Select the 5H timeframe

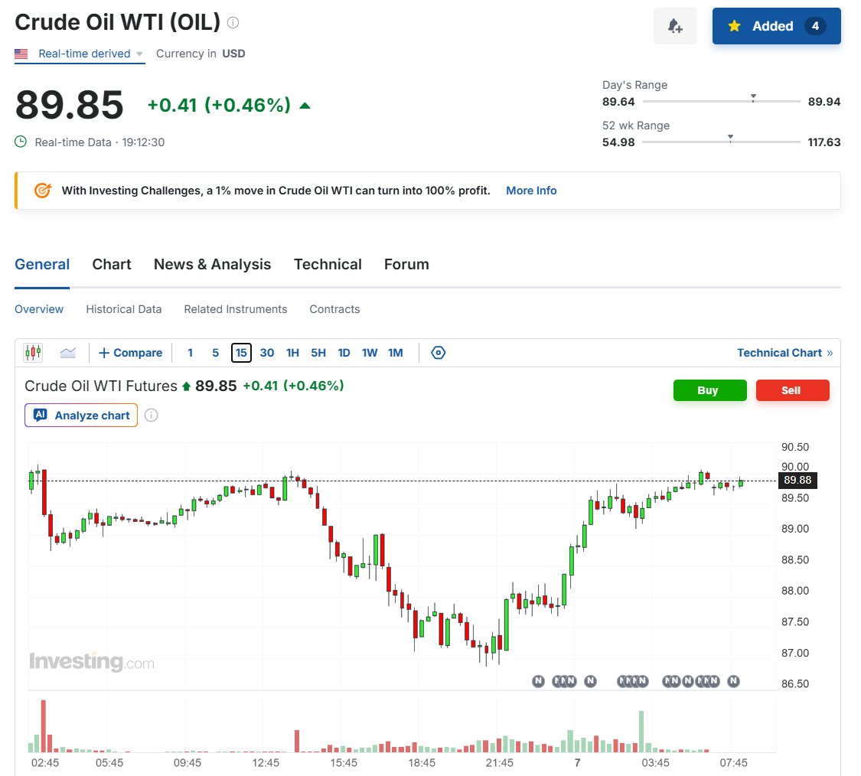pyautogui.click(x=318, y=353)
